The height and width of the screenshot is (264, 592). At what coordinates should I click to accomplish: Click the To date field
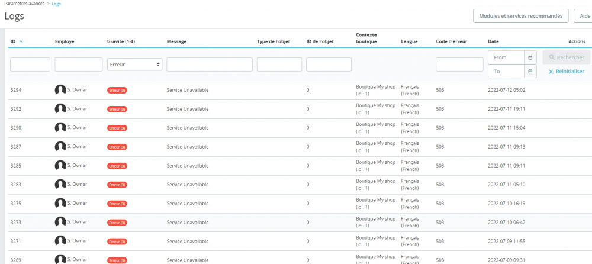point(506,71)
